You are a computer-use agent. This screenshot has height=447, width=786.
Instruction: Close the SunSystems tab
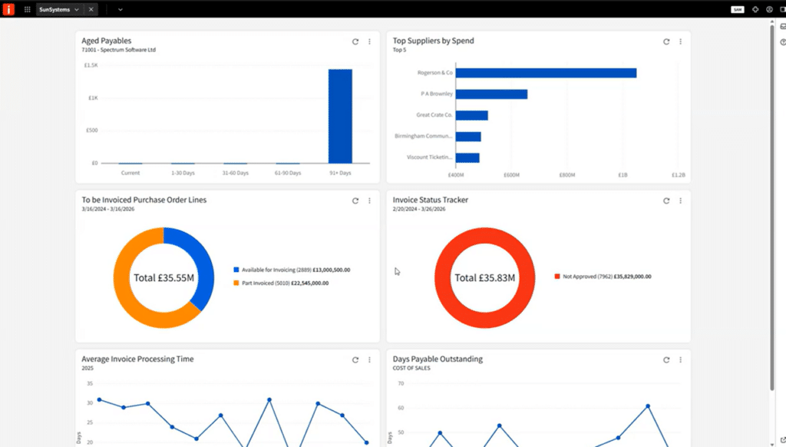91,9
